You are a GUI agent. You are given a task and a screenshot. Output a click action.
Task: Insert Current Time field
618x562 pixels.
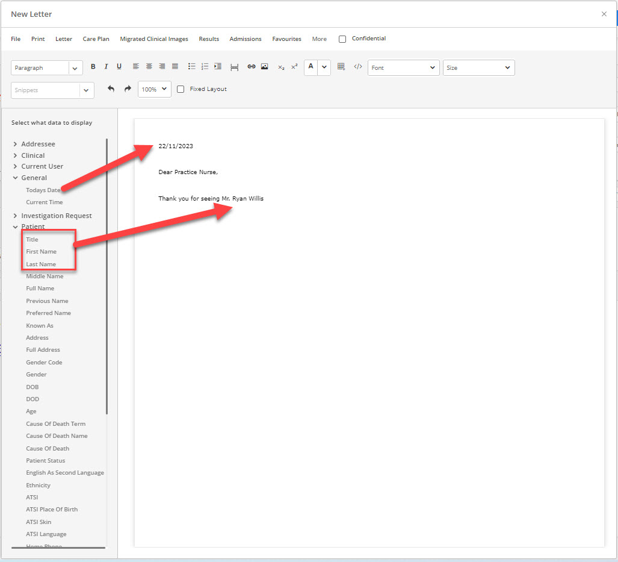tap(45, 202)
